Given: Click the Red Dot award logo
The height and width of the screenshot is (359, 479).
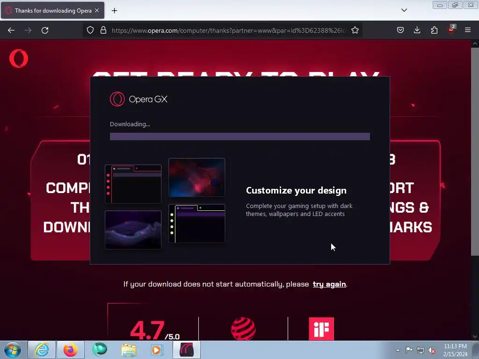Looking at the screenshot, I should [243, 329].
